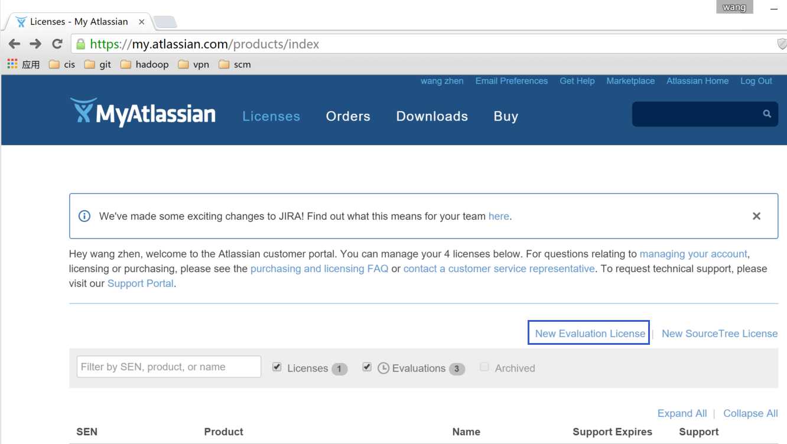Click the wang zhen account link
The height and width of the screenshot is (444, 787).
point(442,81)
